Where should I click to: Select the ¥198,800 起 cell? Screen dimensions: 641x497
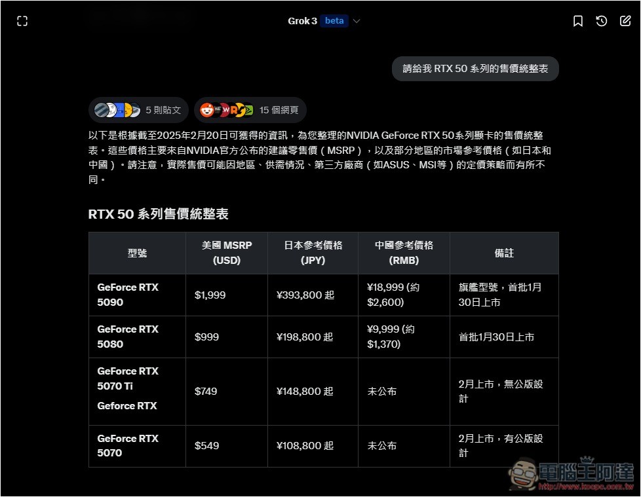coord(313,337)
